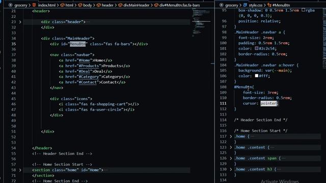Expand folded .home .content h3 rule
326x183 pixels.
[x=231, y=169]
